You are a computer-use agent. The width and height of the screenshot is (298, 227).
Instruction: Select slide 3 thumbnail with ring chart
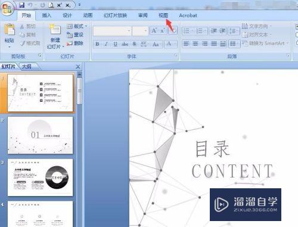[40, 178]
